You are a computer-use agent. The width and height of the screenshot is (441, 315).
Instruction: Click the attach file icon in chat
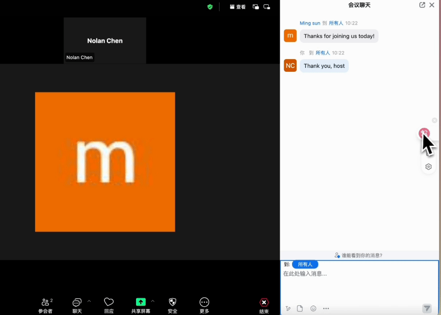(299, 309)
